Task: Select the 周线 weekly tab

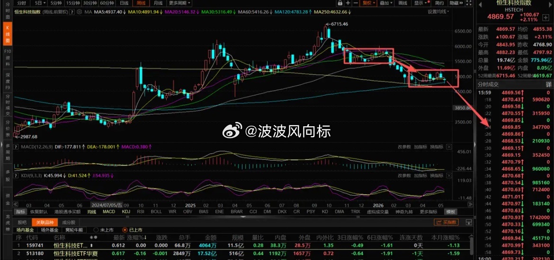Action: point(141,3)
